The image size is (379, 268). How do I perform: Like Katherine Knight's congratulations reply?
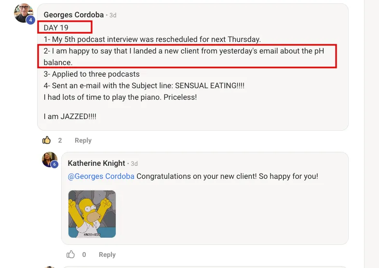[71, 255]
